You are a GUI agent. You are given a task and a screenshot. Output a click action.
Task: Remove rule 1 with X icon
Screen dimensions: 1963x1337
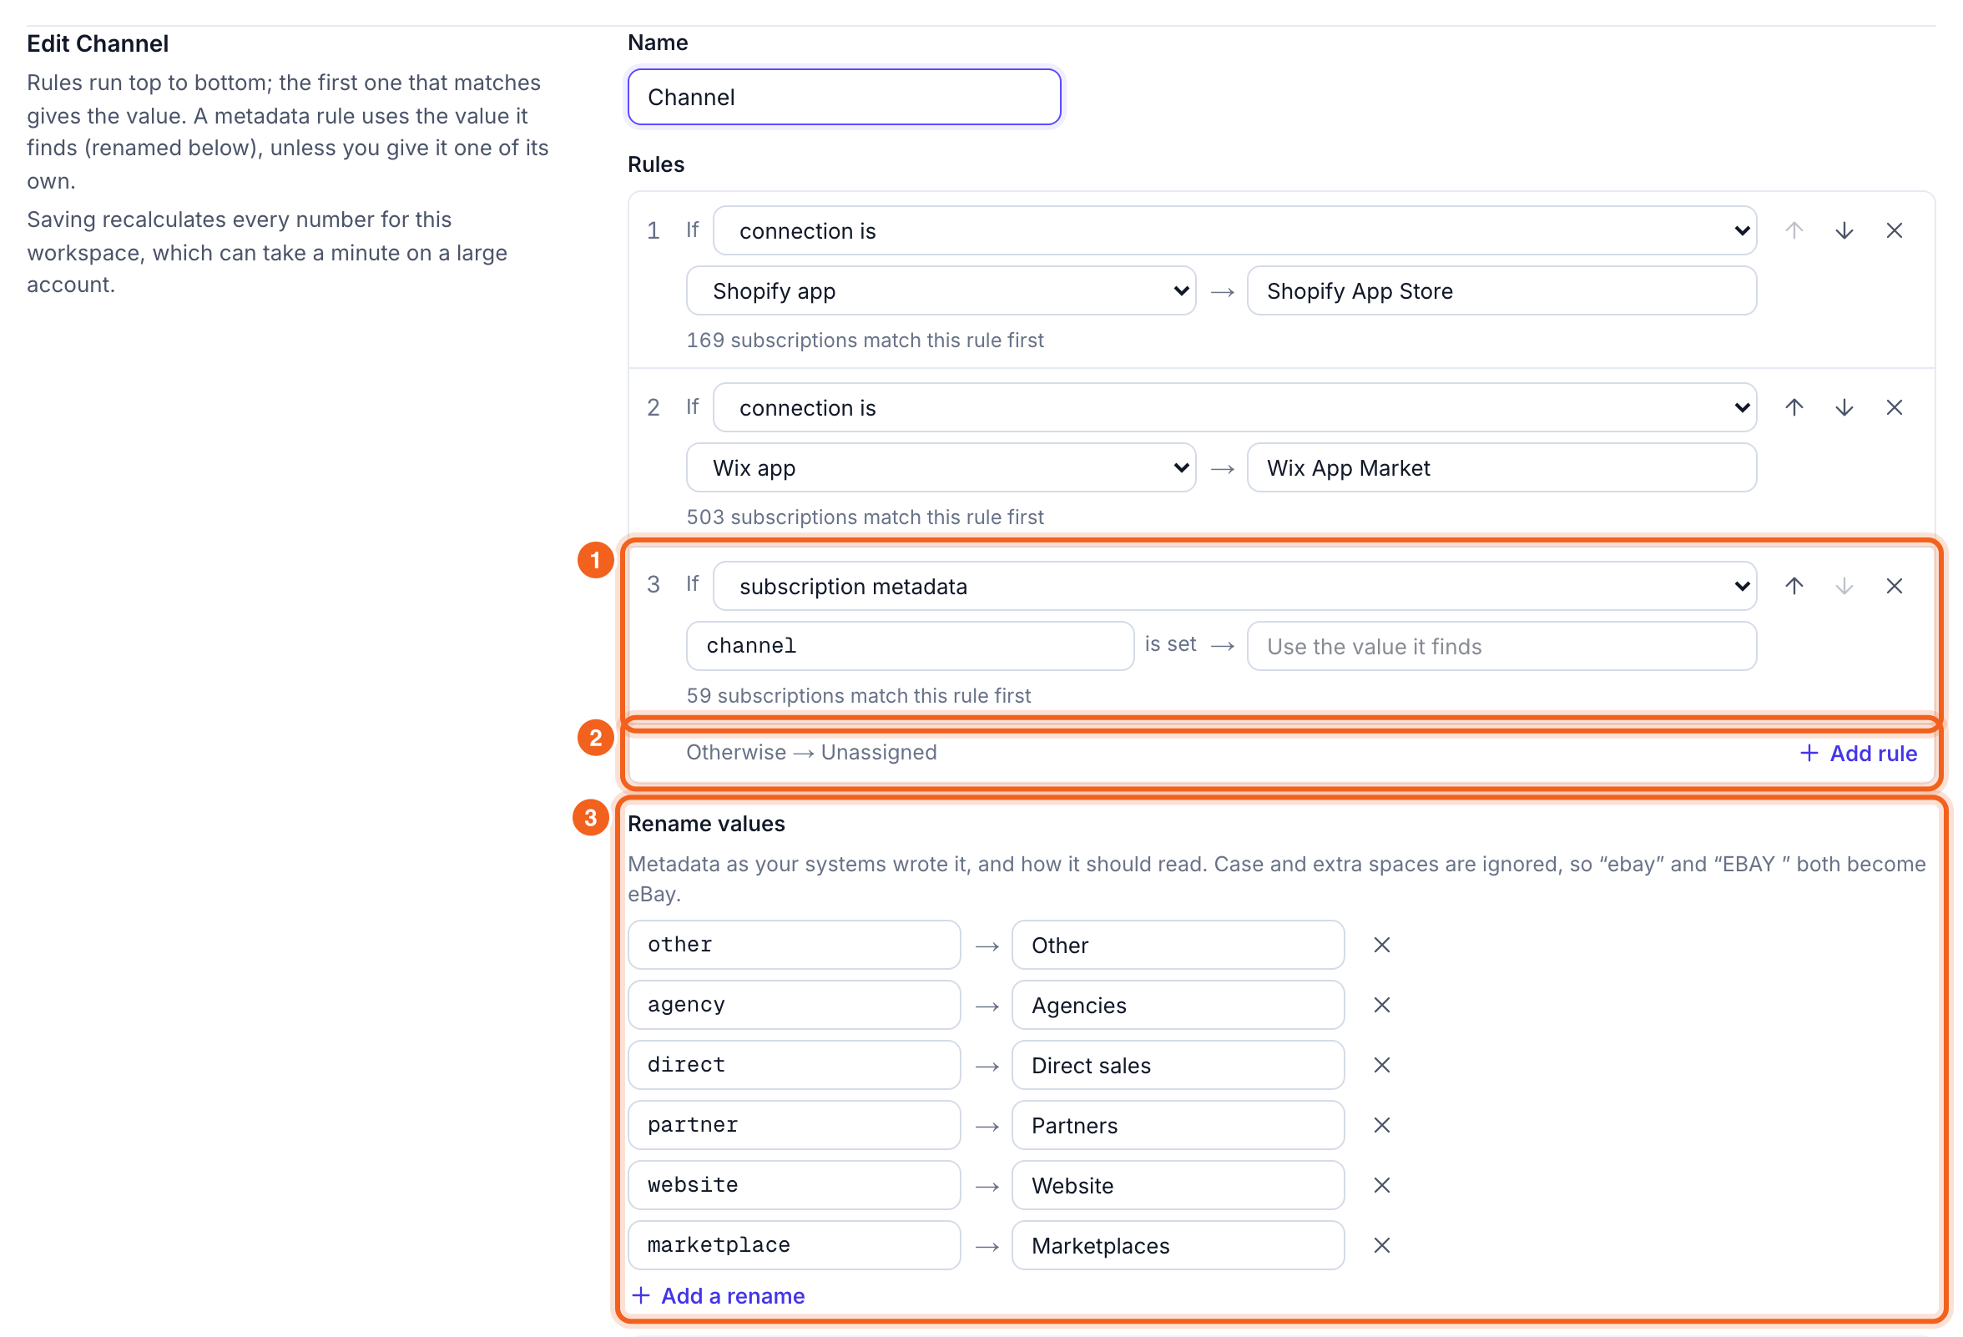click(1894, 230)
